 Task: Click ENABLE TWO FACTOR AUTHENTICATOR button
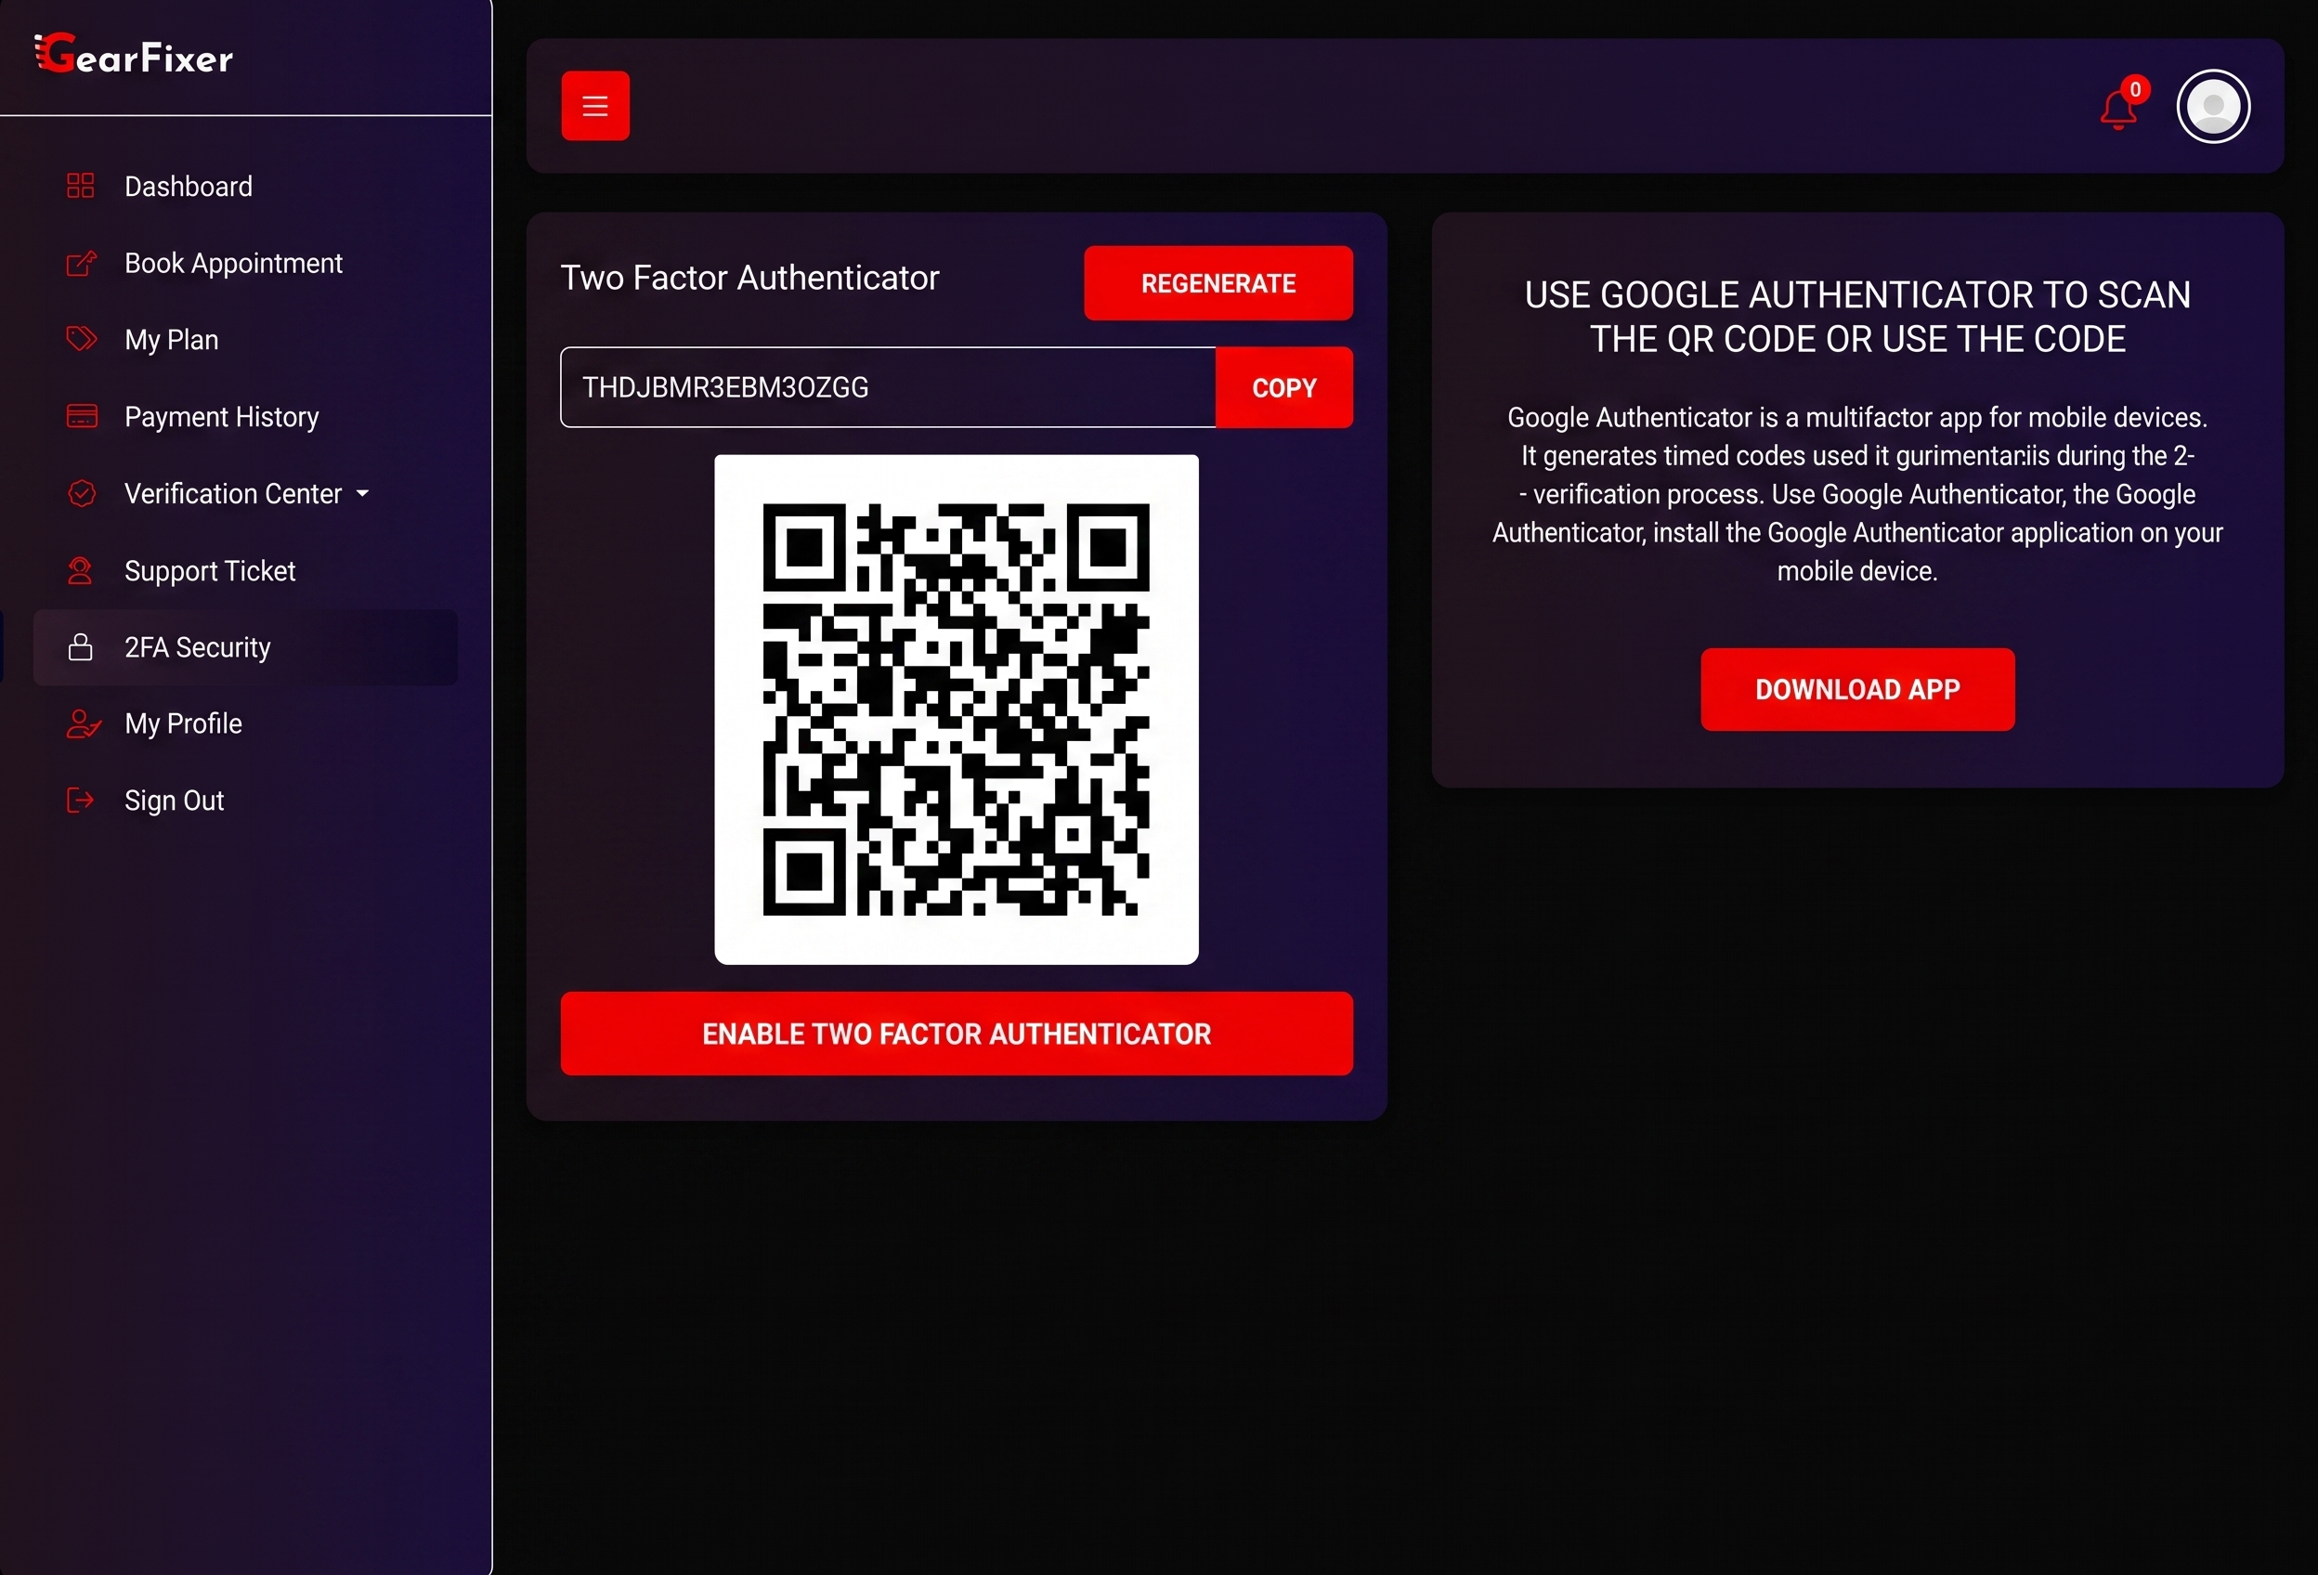pos(957,1034)
